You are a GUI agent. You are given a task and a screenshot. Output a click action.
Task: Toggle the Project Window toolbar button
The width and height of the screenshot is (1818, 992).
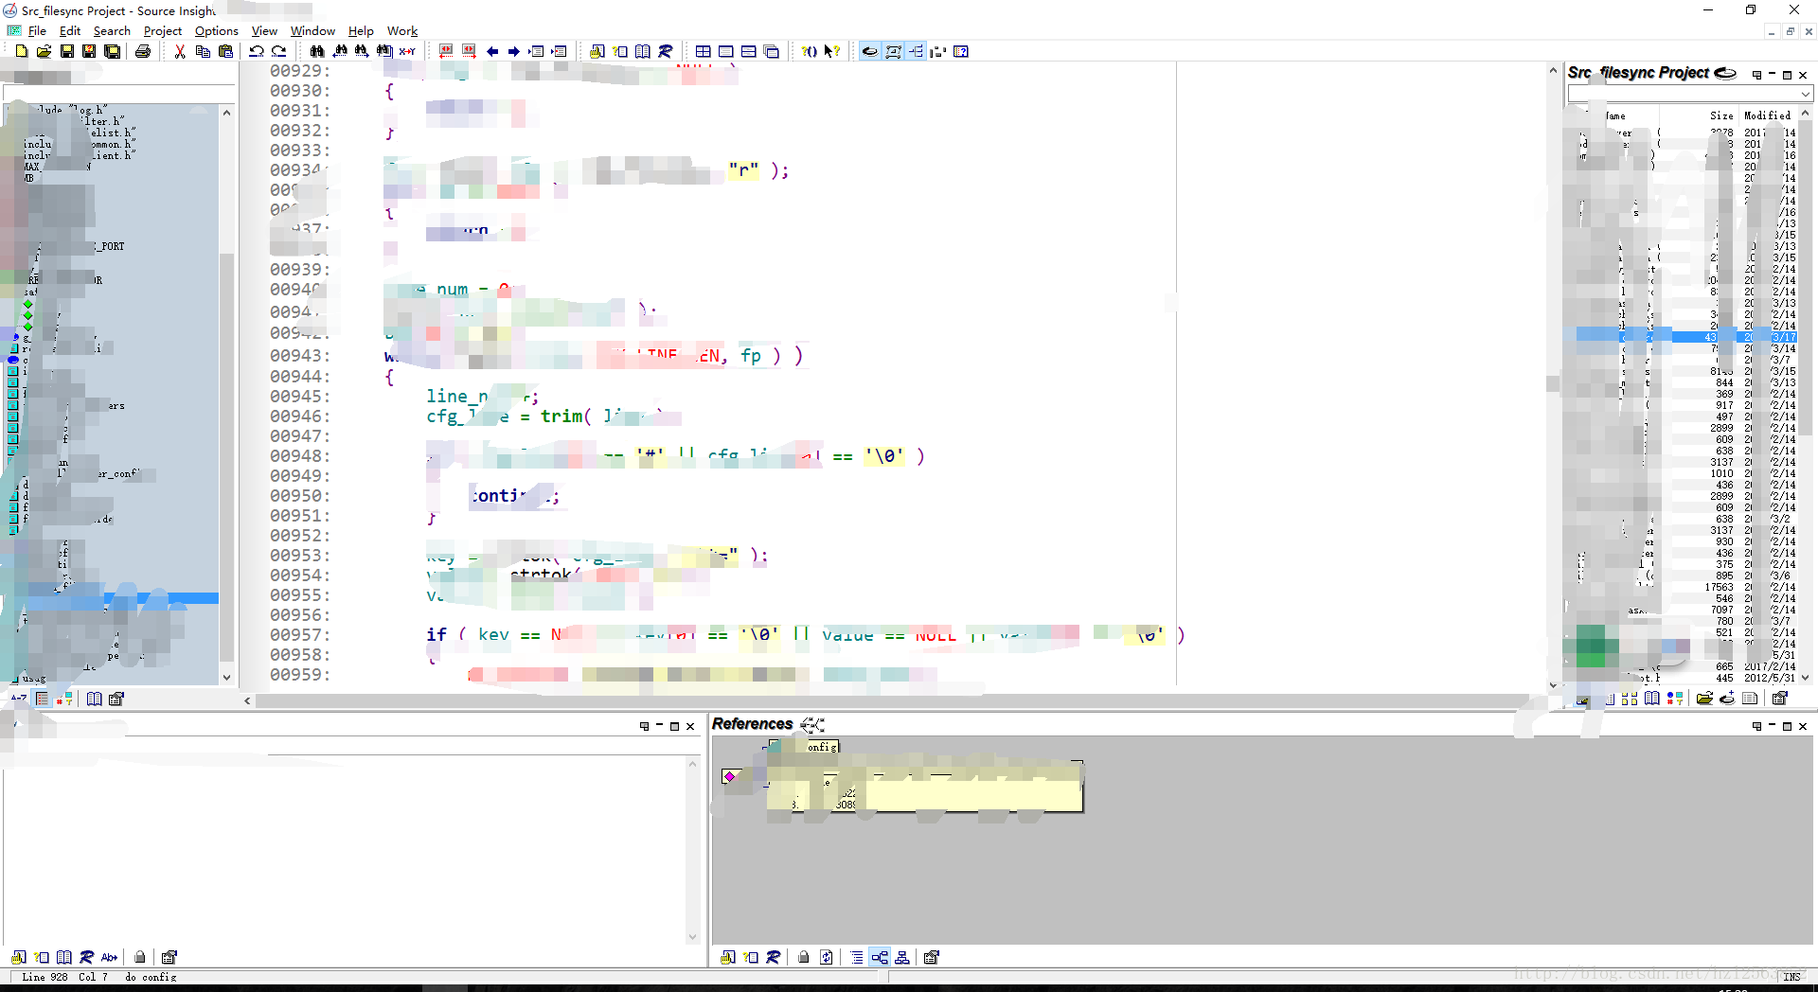pos(869,51)
